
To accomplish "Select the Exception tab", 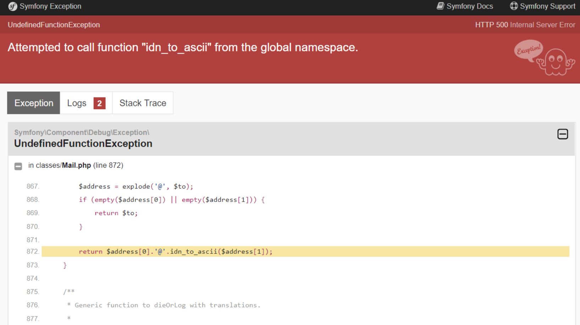I will [x=34, y=103].
